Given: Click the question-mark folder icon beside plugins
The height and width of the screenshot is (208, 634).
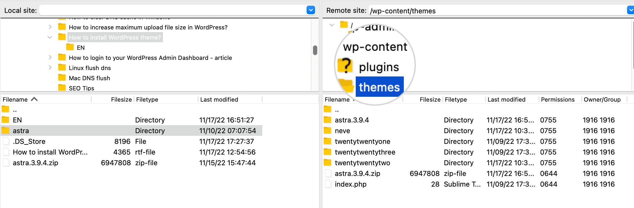Looking at the screenshot, I should (345, 66).
